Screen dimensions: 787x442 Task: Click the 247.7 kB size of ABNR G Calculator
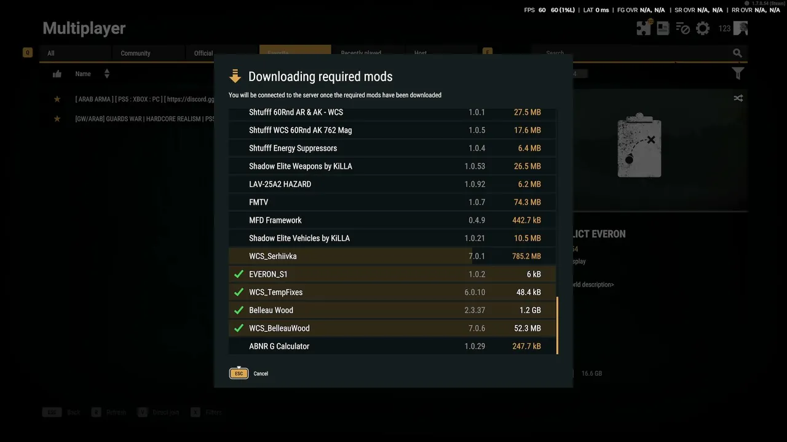coord(526,347)
